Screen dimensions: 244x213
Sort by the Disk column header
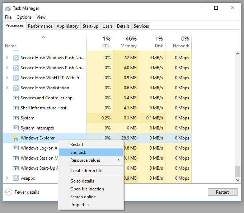tap(152, 42)
